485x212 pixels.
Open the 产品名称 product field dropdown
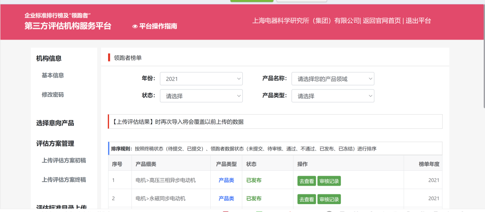332,79
